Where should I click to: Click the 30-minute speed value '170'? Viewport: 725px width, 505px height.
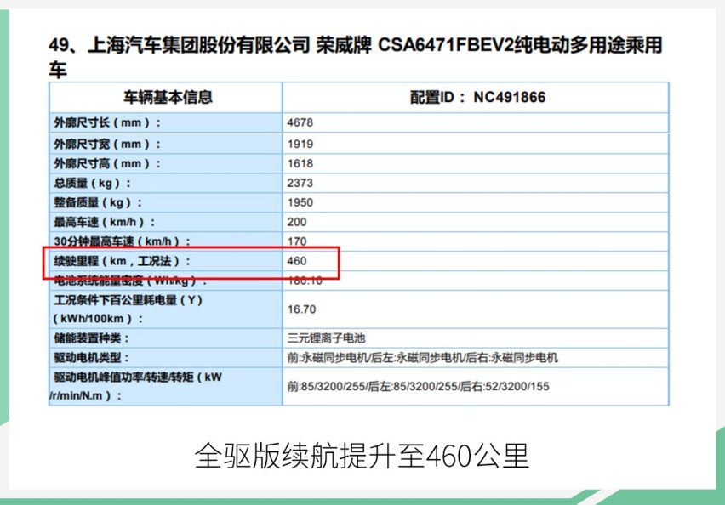click(297, 241)
